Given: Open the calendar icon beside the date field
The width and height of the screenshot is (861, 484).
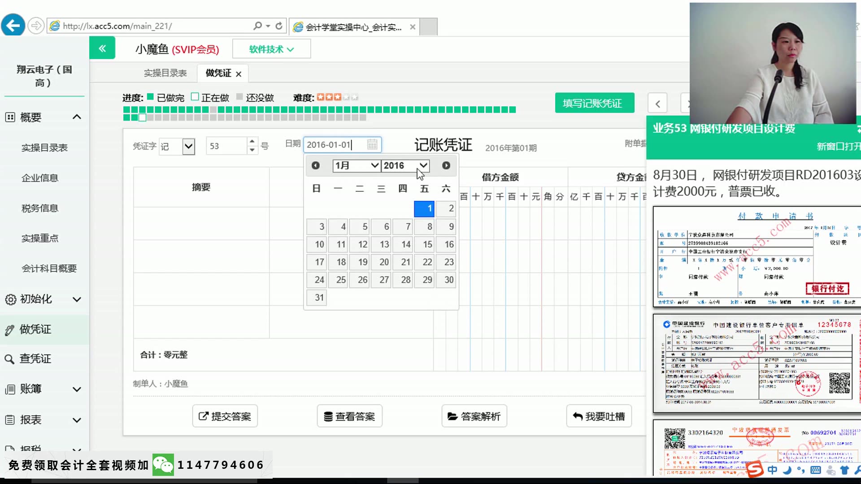Looking at the screenshot, I should [x=372, y=144].
